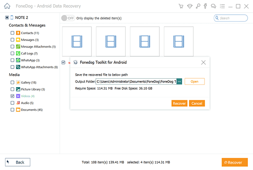This screenshot has height=170, width=253.
Task: Click the Back button
Action: point(18,162)
